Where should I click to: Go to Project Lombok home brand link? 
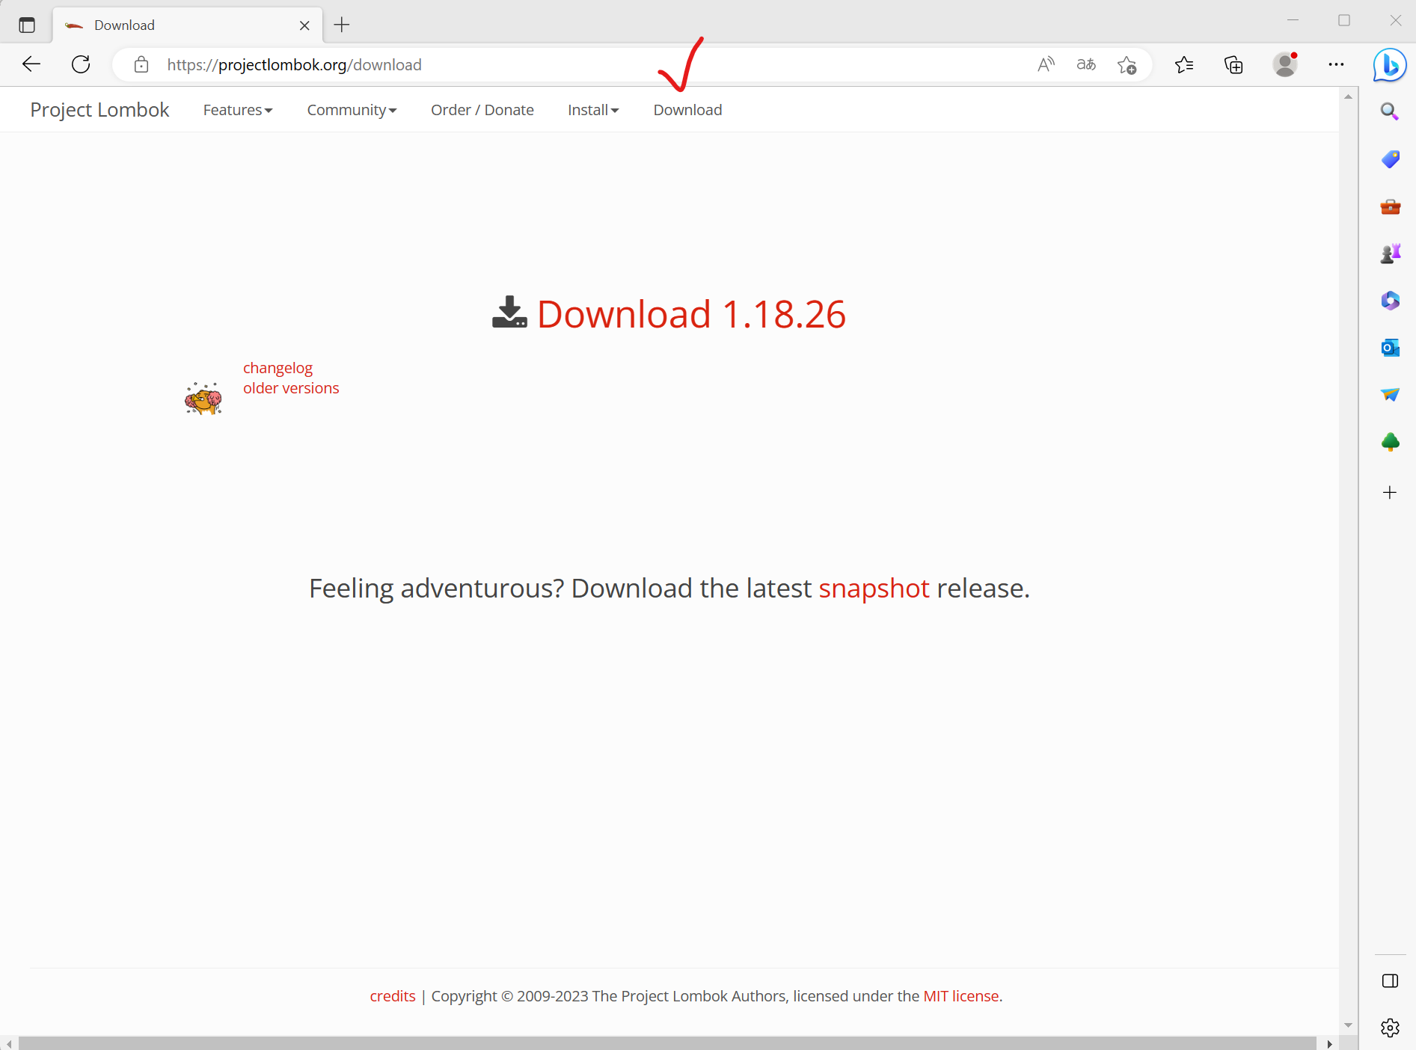99,110
